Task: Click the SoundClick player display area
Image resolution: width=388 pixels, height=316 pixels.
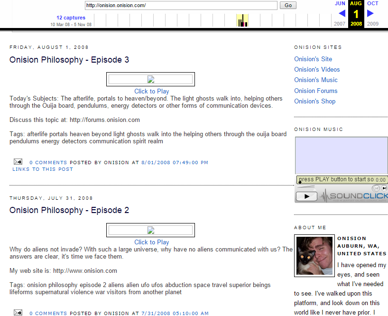Action: [x=342, y=156]
